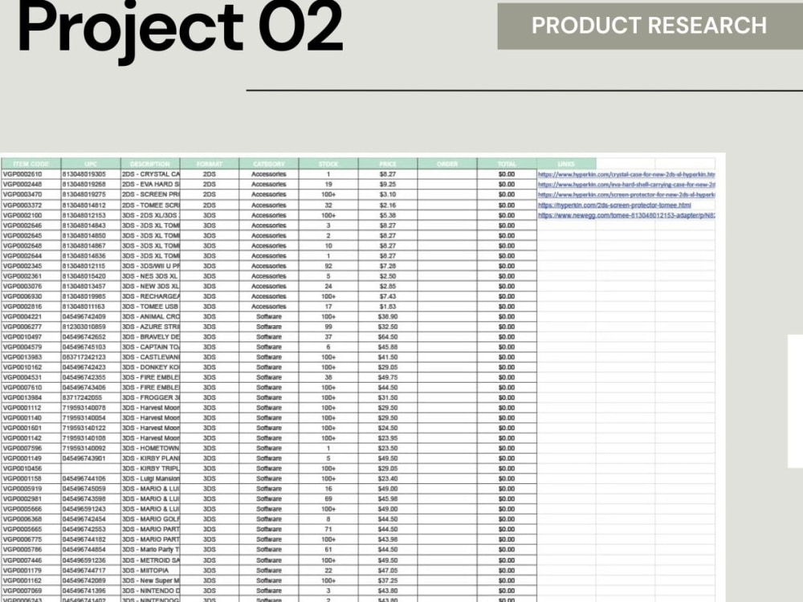Click the 3DS - ANIMAL CRO description cell
This screenshot has height=602, width=803.
[x=151, y=317]
